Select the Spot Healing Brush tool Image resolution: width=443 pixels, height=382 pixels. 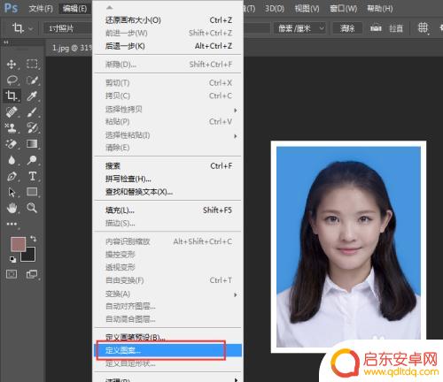click(12, 112)
